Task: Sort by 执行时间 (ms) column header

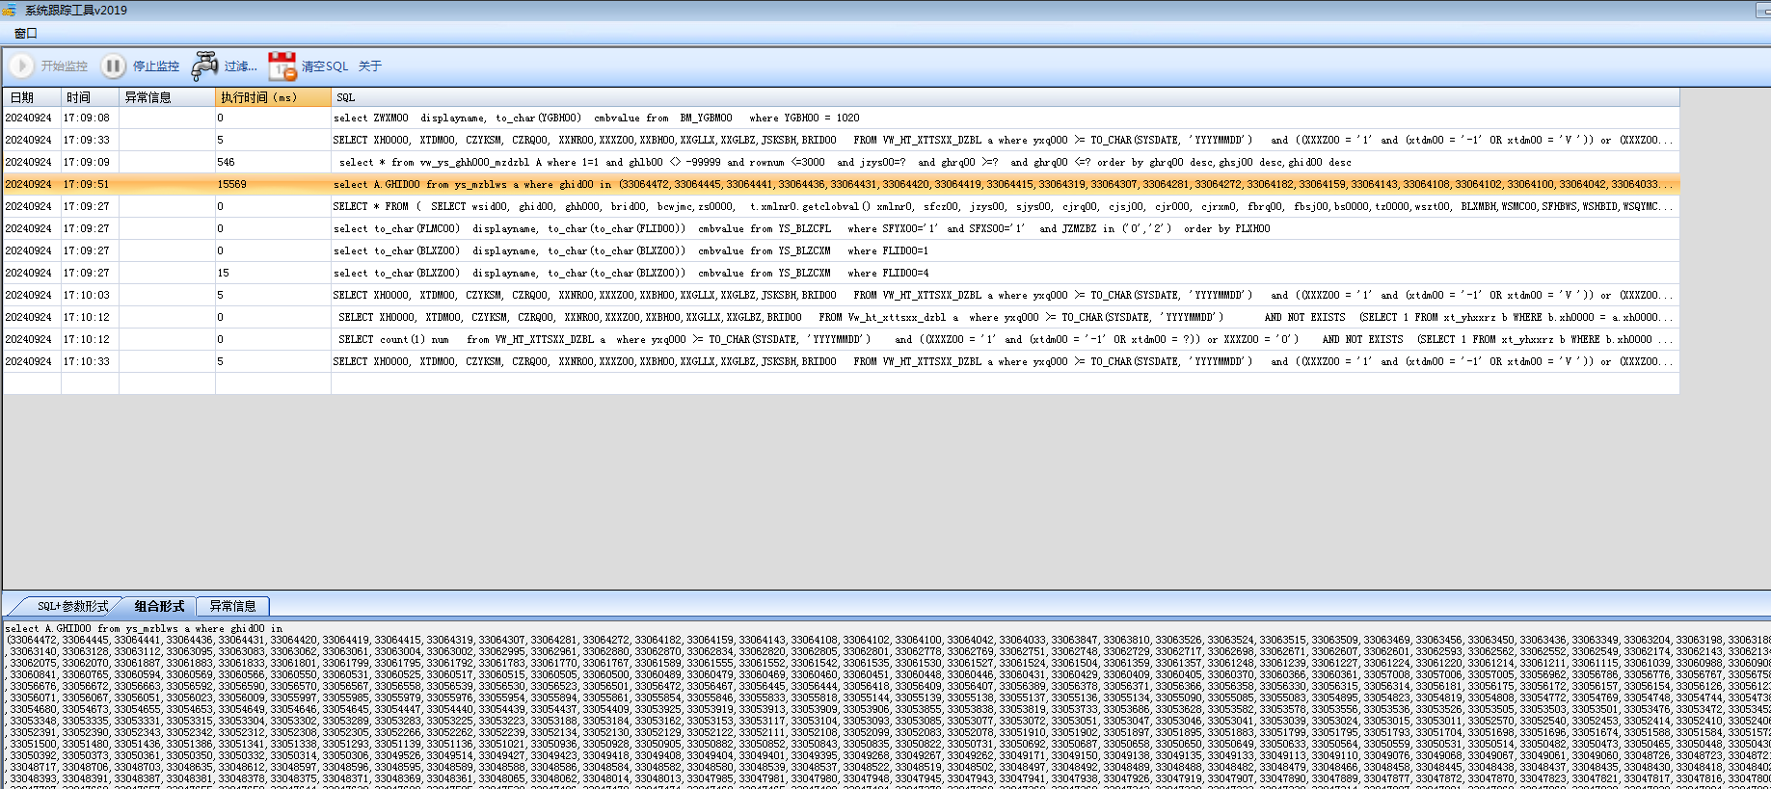Action: 273,97
